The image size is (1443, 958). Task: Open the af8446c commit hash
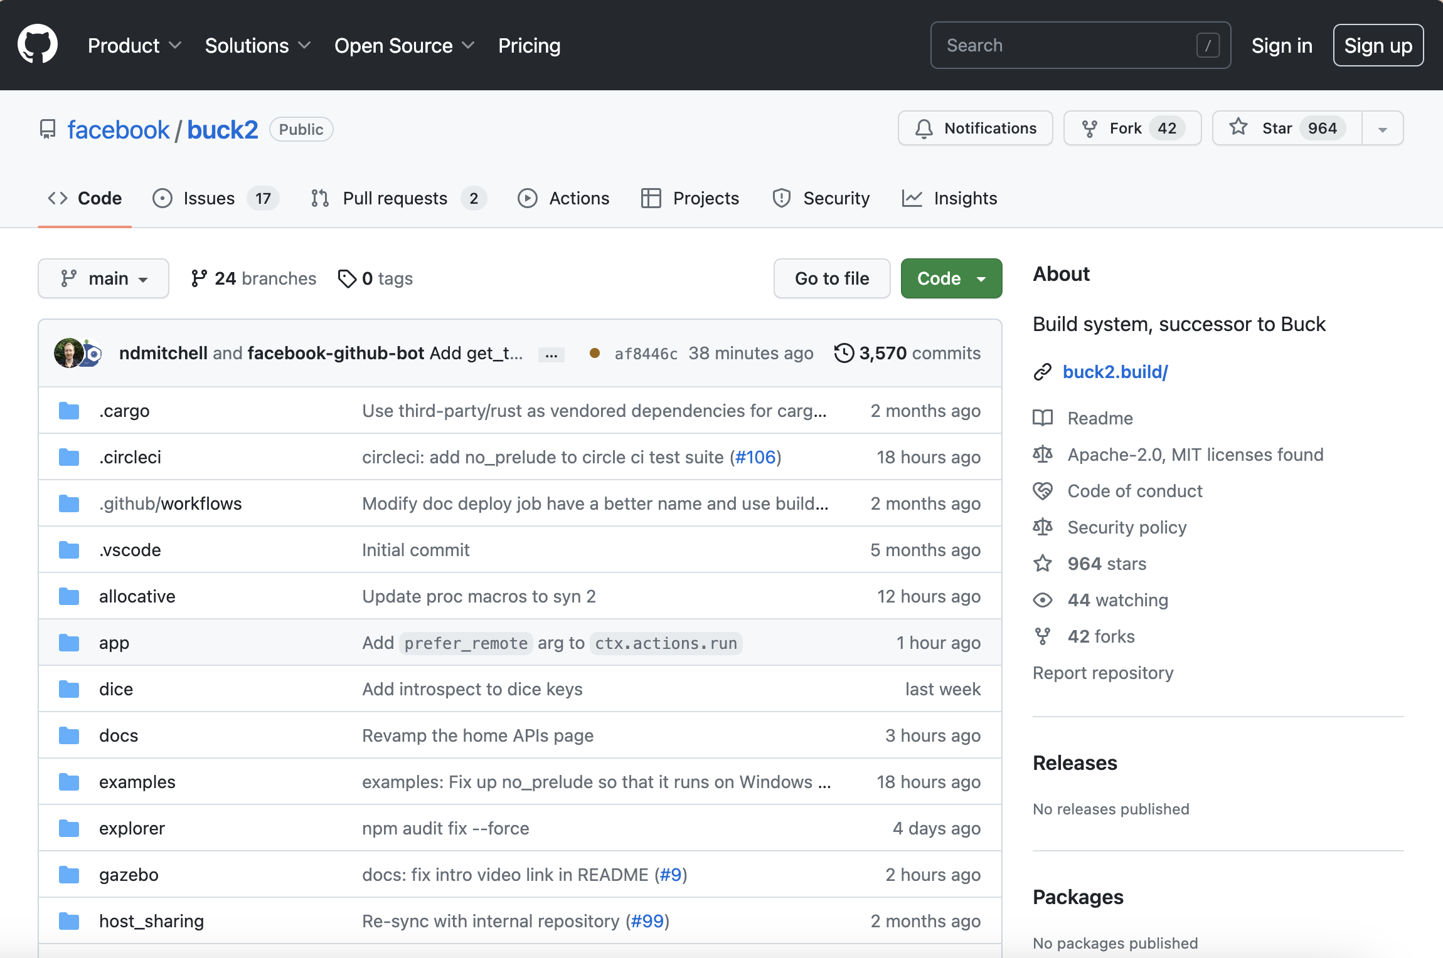[x=646, y=354]
